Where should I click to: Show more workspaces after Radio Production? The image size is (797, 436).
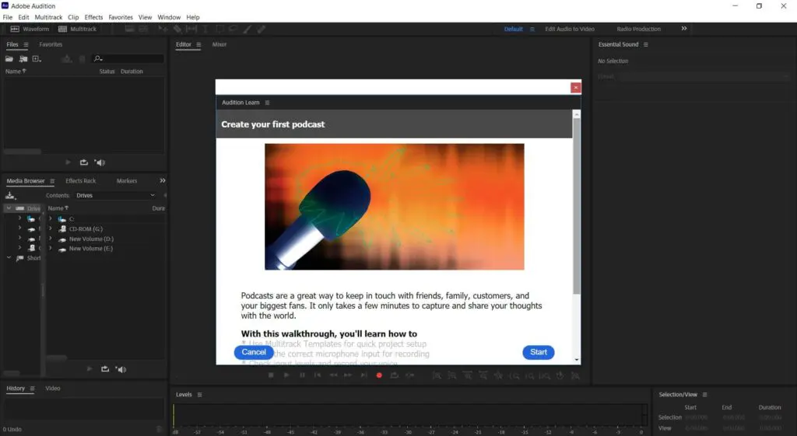point(684,29)
